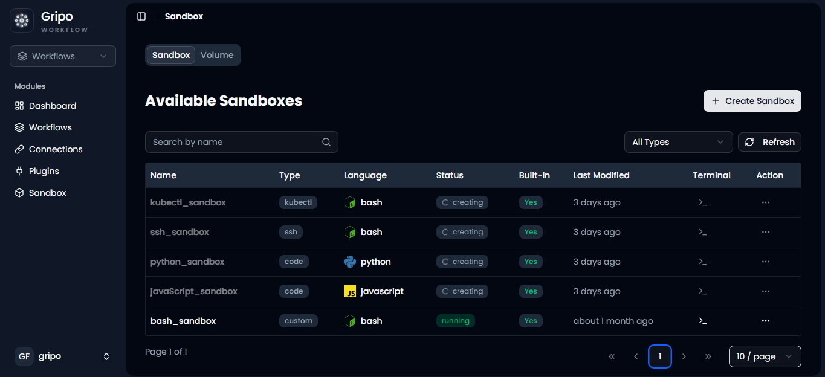Switch to the Volume tab
This screenshot has width=825, height=377.
(x=217, y=55)
